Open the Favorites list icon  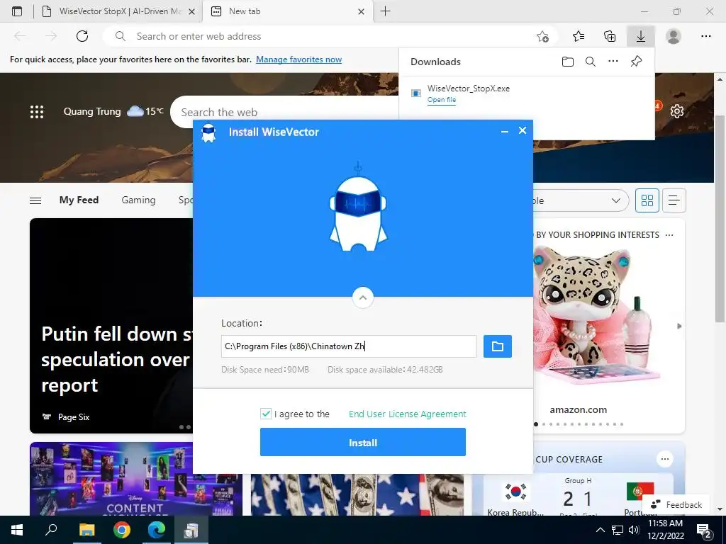click(x=579, y=36)
